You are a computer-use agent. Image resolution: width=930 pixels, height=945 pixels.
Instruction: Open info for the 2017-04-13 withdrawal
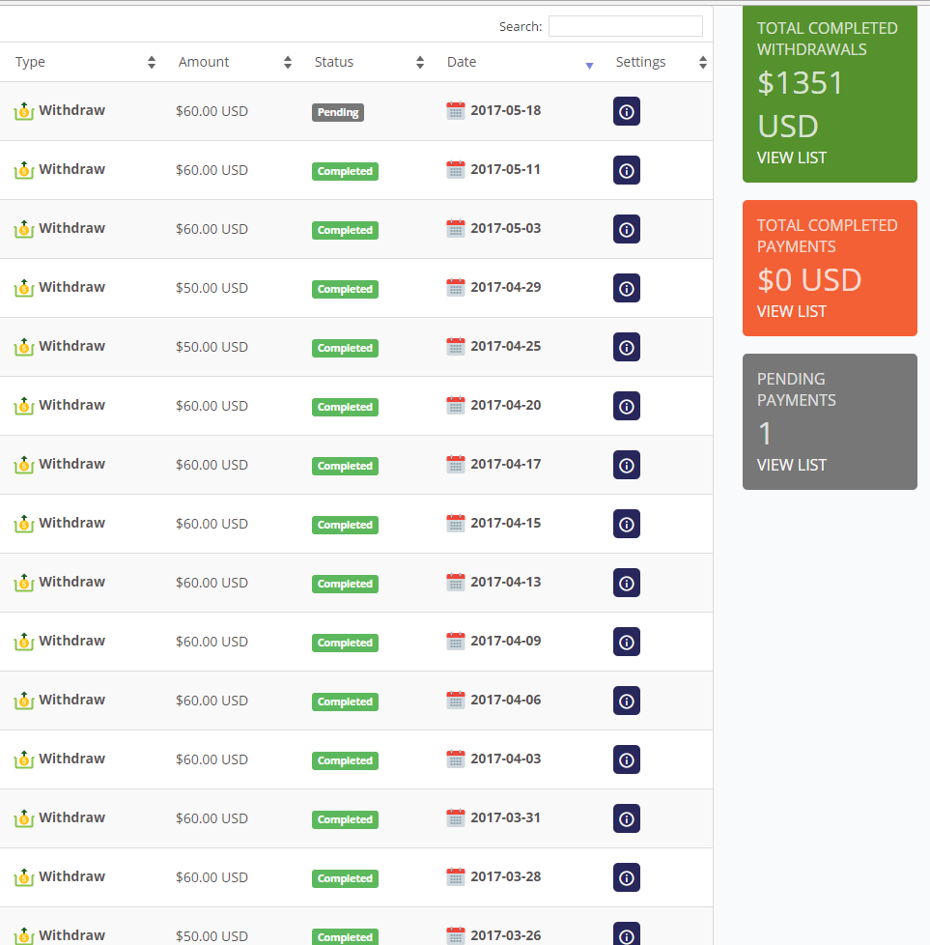627,583
